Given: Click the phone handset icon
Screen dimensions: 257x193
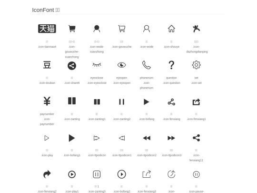Looking at the screenshot, I should click(147, 65).
